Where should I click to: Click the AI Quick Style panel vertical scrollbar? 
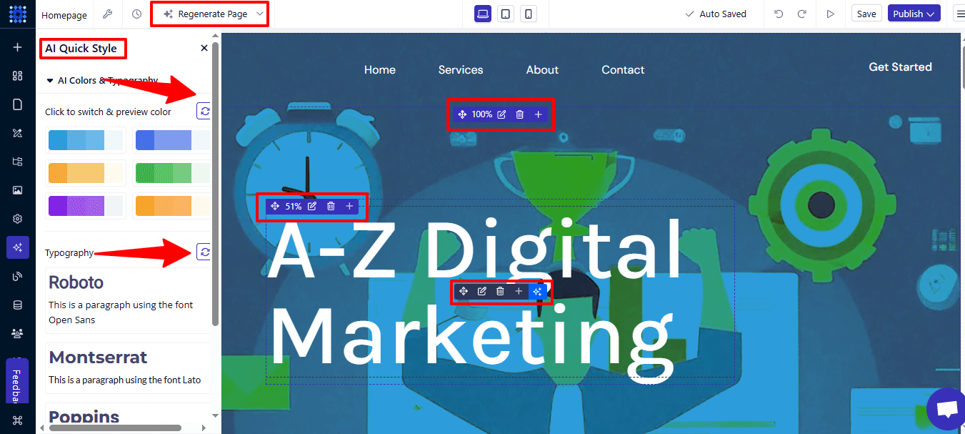coord(215,184)
